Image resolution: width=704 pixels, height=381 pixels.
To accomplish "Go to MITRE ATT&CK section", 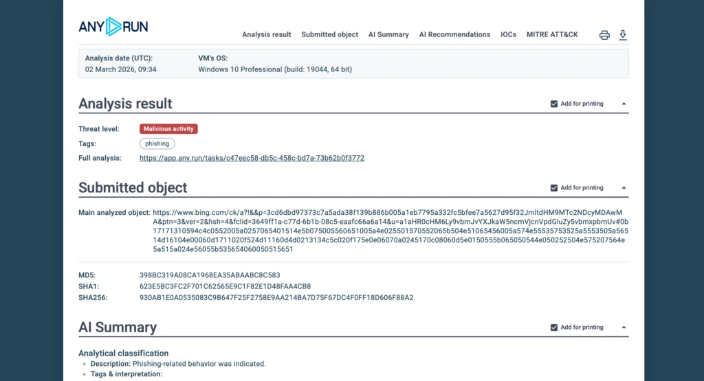I will [552, 34].
